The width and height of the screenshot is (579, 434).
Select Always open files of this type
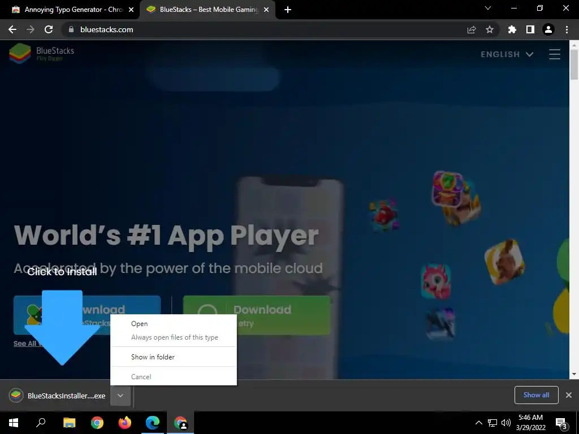pos(174,337)
